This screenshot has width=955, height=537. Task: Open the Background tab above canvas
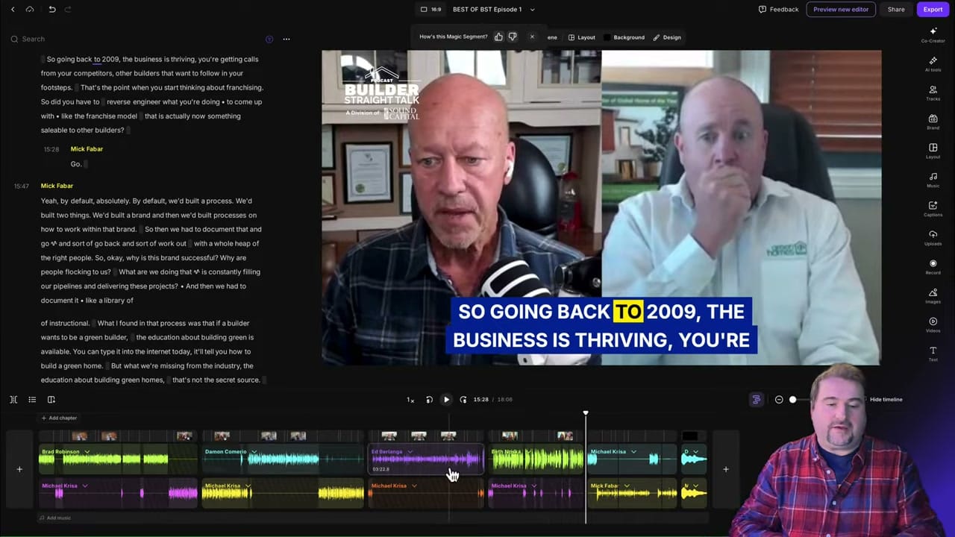click(624, 37)
